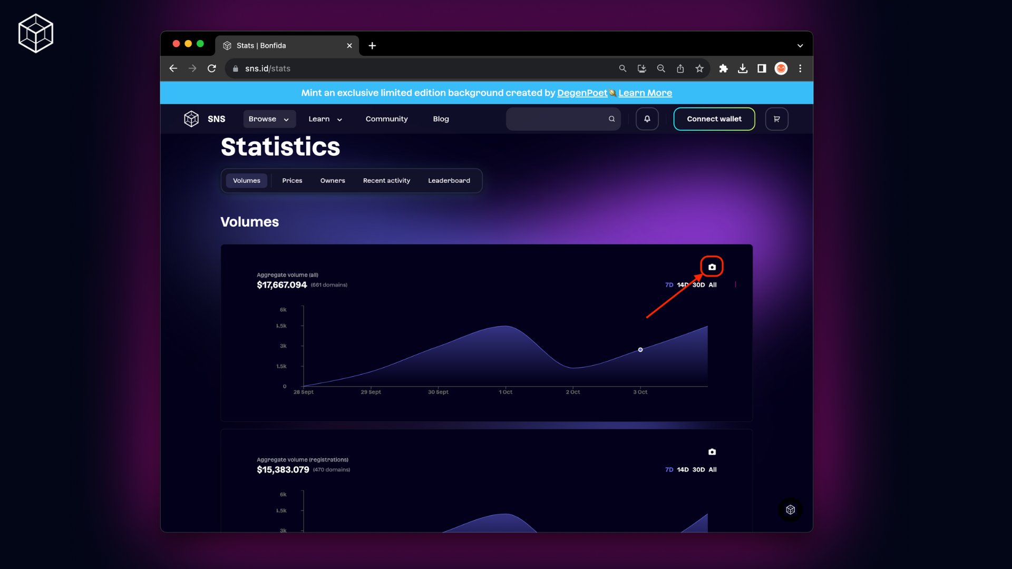
Task: Select the Volumes tab
Action: [247, 181]
